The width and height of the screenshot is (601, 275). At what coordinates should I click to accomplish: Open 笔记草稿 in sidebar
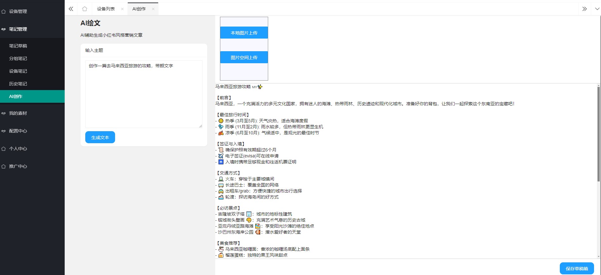(x=18, y=46)
